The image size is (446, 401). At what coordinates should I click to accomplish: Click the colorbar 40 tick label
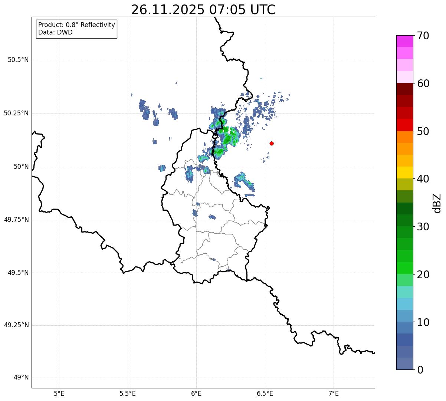click(x=423, y=179)
